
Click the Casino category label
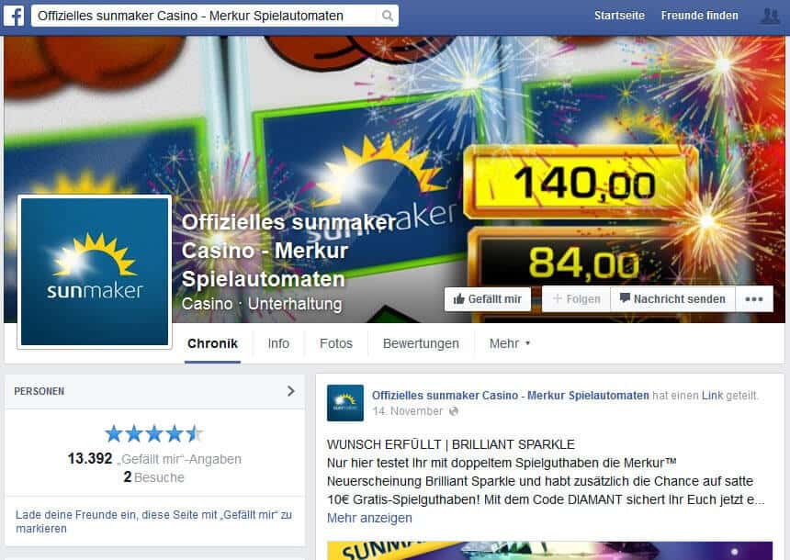[x=207, y=304]
